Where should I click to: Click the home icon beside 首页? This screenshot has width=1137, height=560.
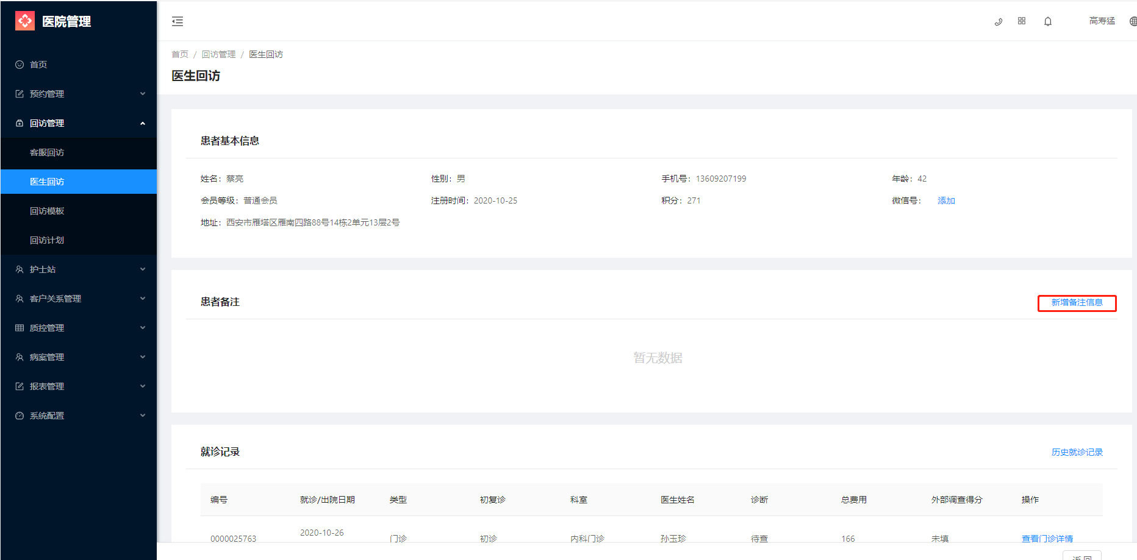[20, 65]
